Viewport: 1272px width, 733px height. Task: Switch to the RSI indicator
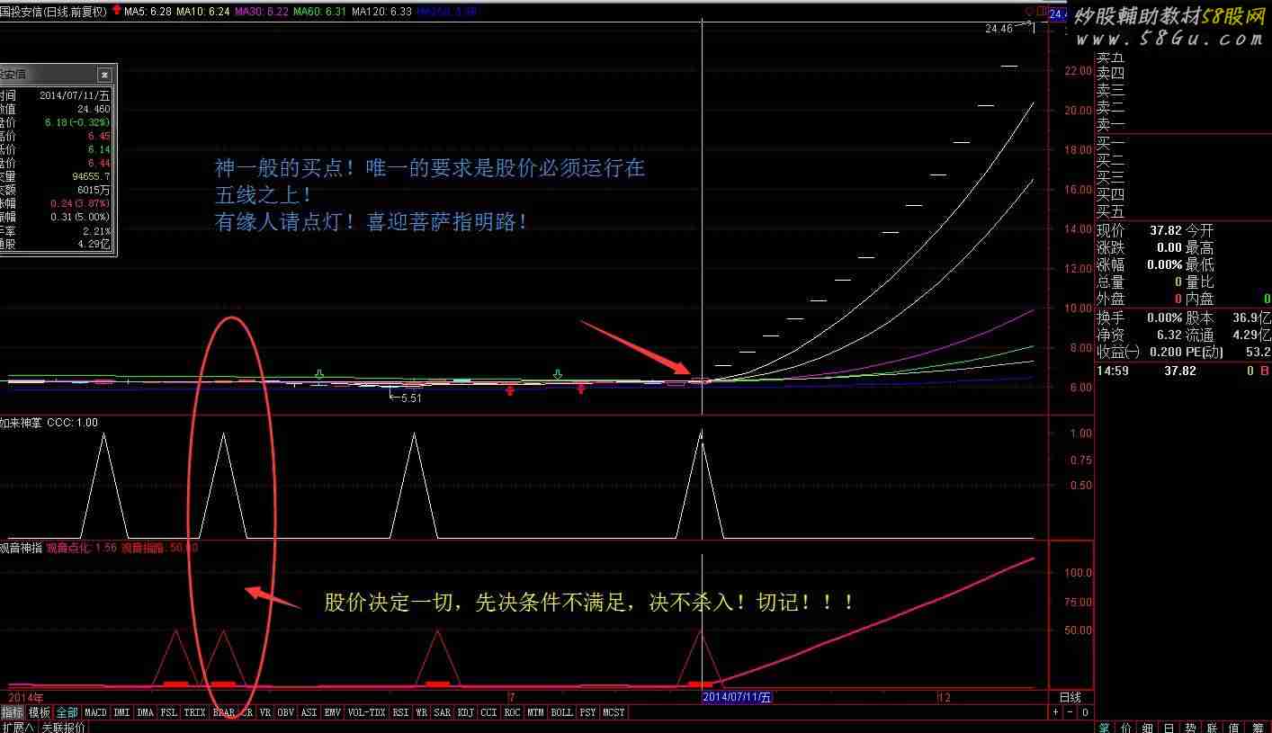[400, 712]
